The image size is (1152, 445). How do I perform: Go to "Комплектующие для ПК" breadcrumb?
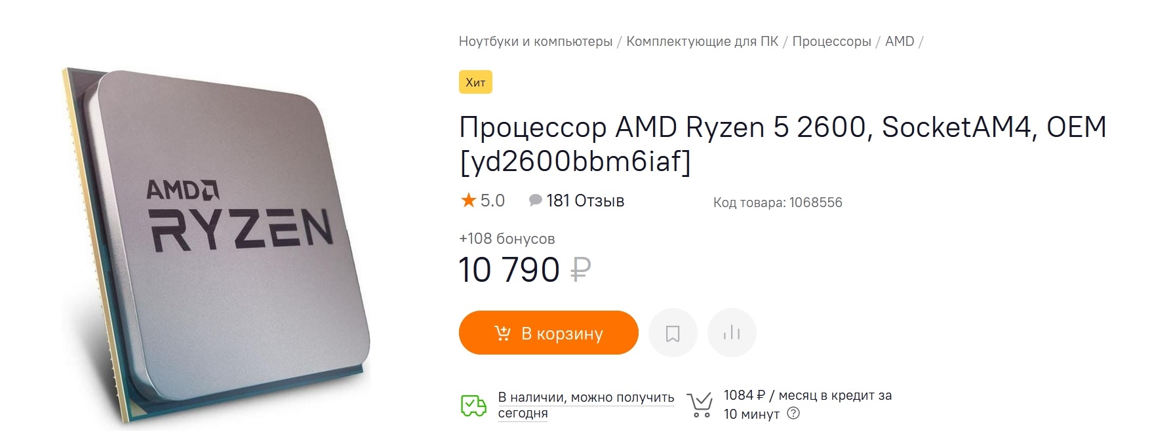point(702,41)
